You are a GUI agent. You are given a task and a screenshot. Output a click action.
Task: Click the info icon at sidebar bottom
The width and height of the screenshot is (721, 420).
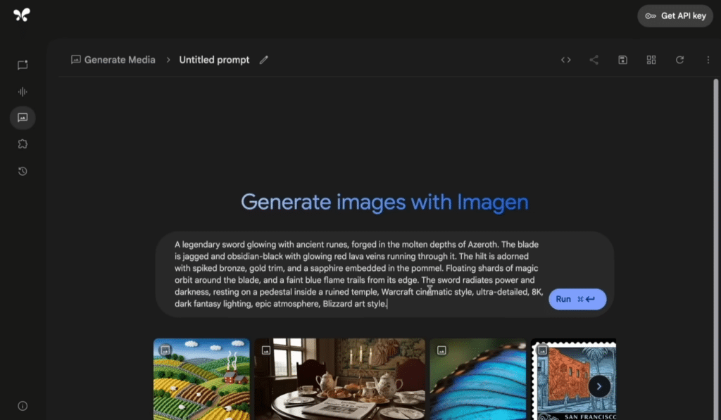coord(23,406)
